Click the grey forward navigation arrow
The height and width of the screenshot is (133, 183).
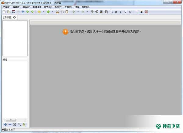(83, 12)
